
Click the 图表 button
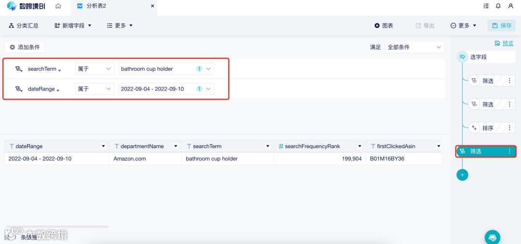point(384,26)
